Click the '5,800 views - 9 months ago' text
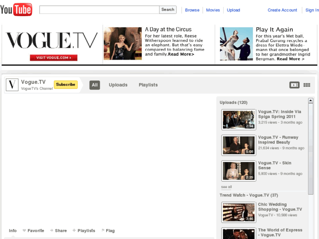319x239 pixels. pos(280,174)
